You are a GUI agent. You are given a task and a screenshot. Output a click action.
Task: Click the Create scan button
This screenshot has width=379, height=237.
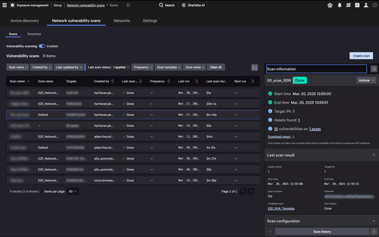tap(361, 56)
